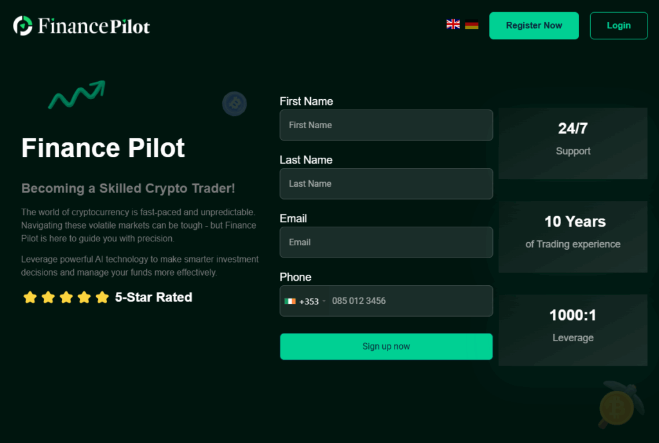
Task: Switch language using the UK flag
Action: (453, 24)
